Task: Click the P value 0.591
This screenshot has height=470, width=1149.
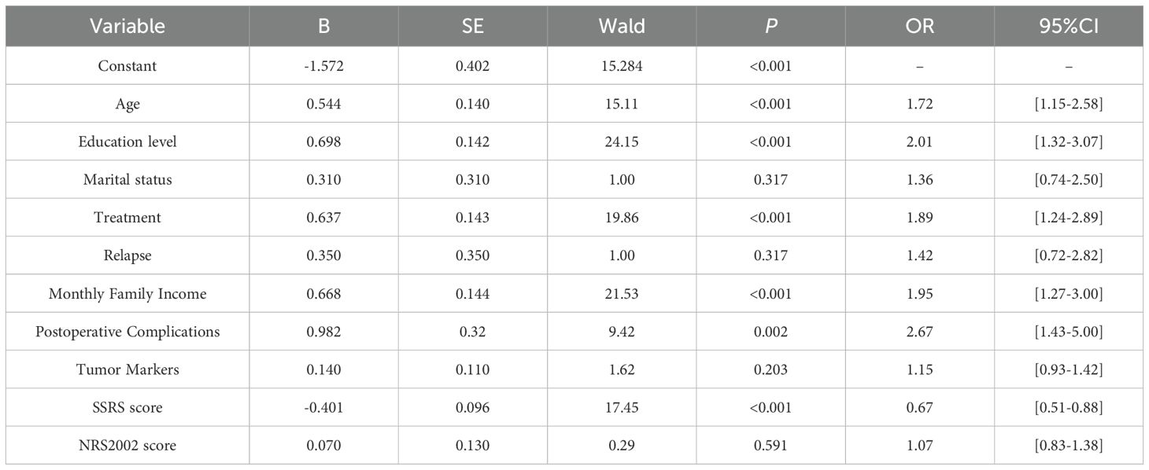Action: point(770,446)
